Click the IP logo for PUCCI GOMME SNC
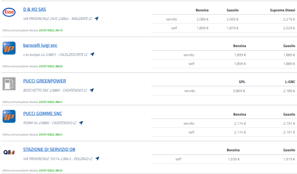 9,116
